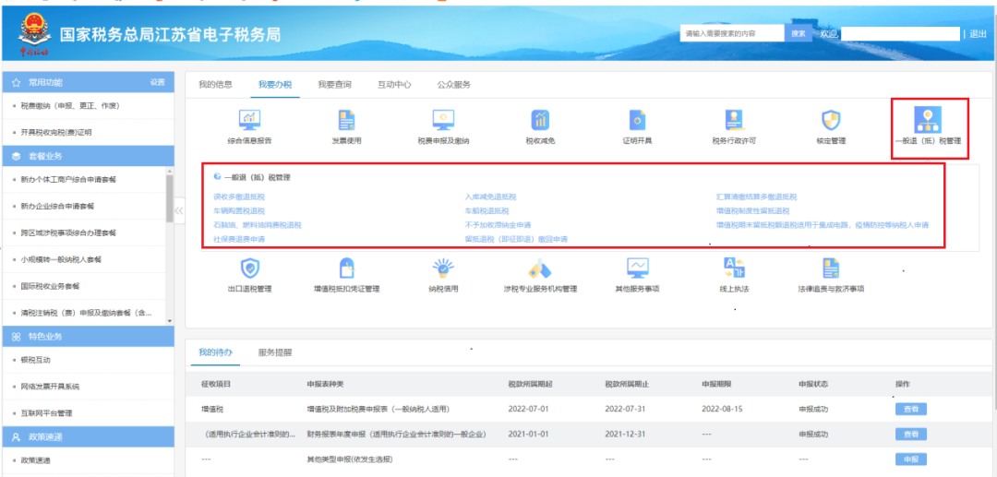
Task: Open the 税务行政许可 icon
Action: coord(734,120)
